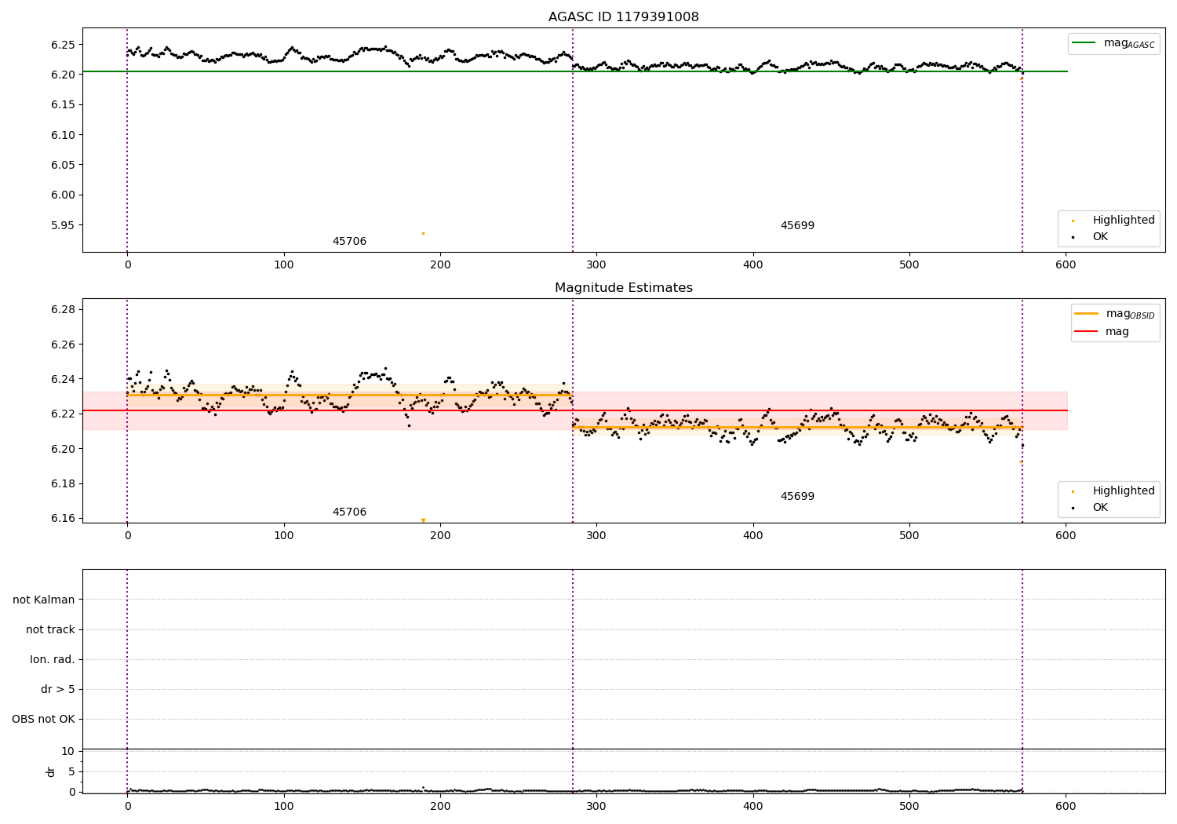The height and width of the screenshot is (824, 1177).
Task: Click the 'not Kalman' axis label
Action: tap(44, 600)
